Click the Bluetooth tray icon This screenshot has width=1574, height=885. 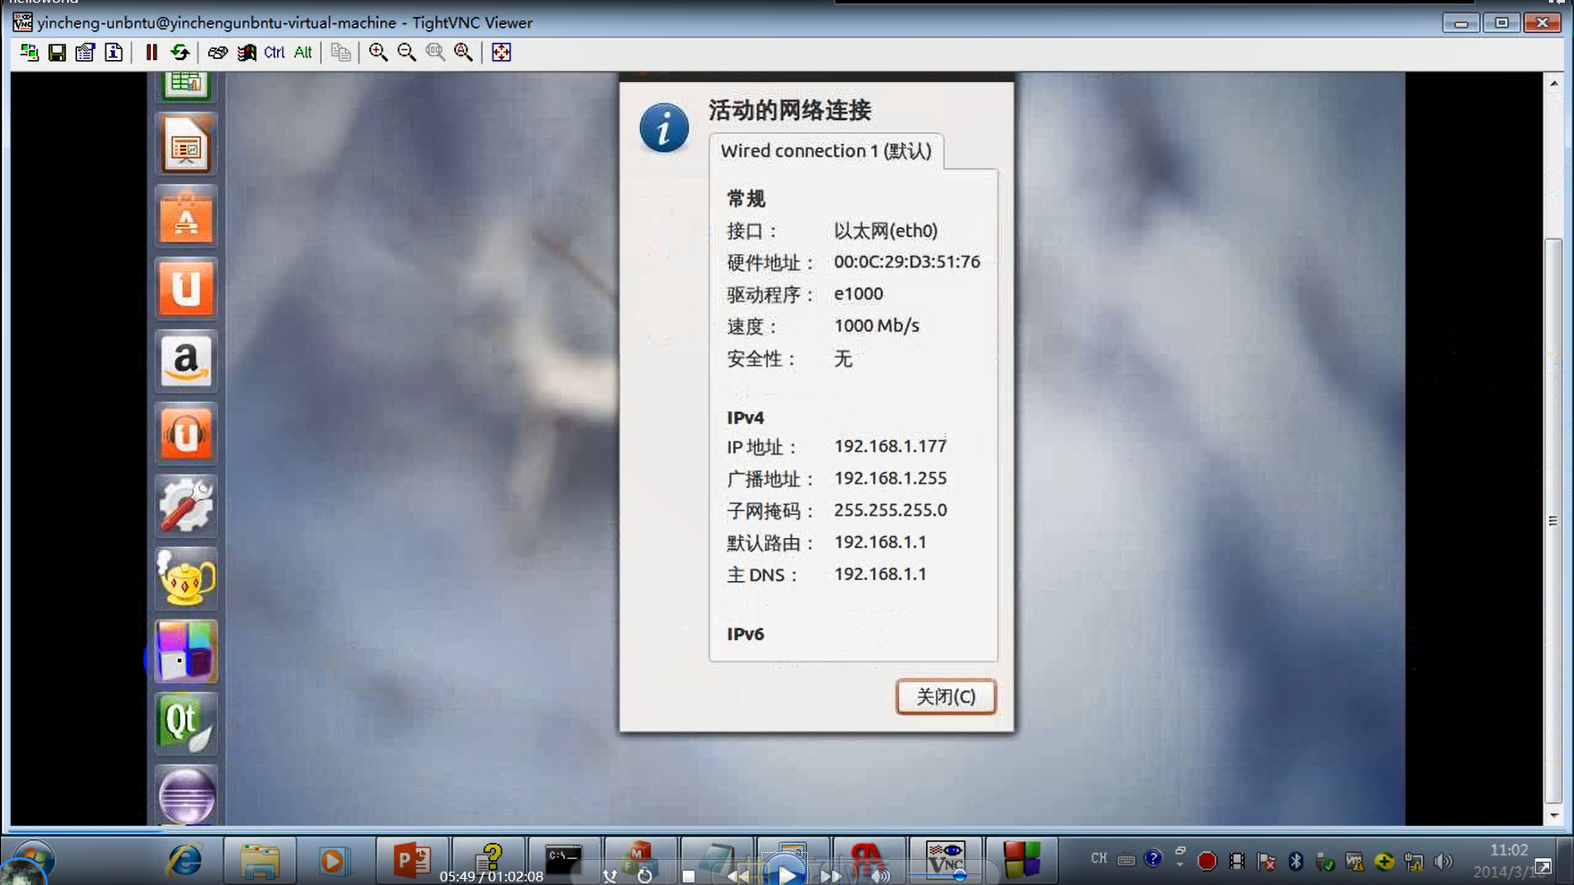point(1295,861)
